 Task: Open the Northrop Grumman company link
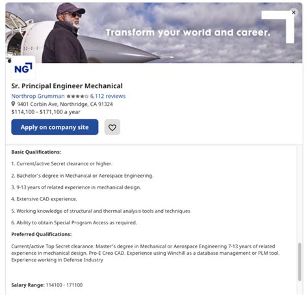coord(38,96)
